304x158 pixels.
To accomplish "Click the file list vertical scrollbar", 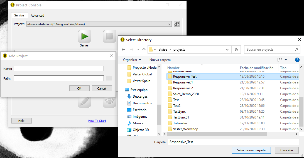I will [301, 112].
